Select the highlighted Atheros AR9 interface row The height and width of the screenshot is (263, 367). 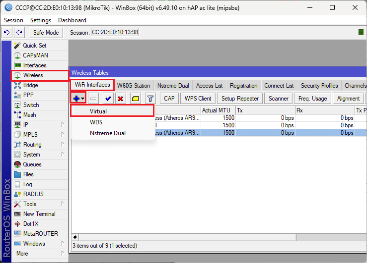pos(260,133)
